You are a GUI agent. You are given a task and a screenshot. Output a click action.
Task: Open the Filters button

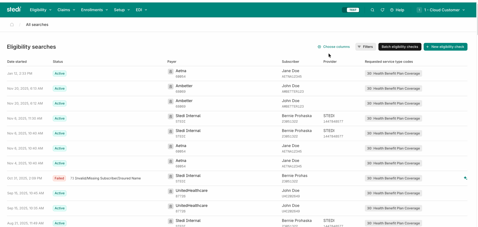point(365,47)
